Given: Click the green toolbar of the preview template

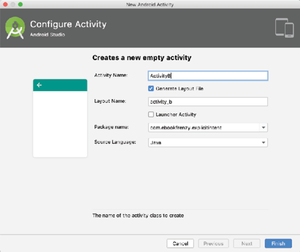Looking at the screenshot, I should point(60,85).
